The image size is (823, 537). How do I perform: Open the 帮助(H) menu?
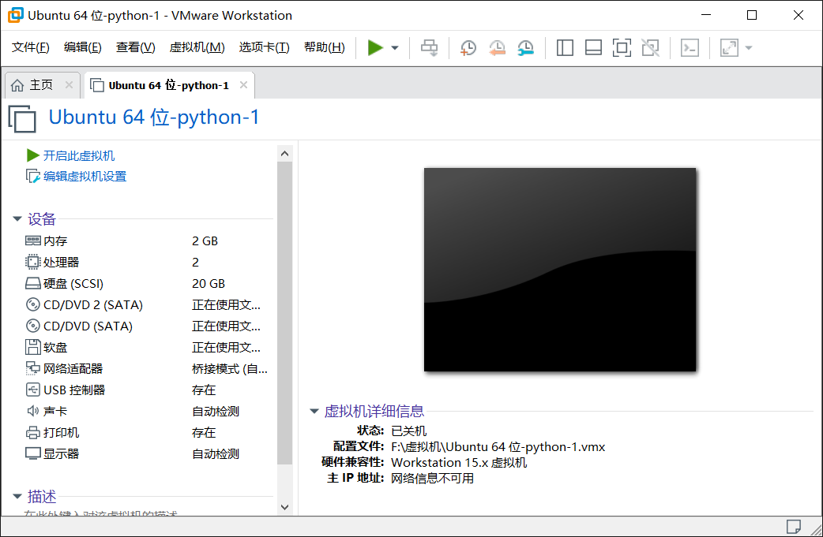point(325,47)
